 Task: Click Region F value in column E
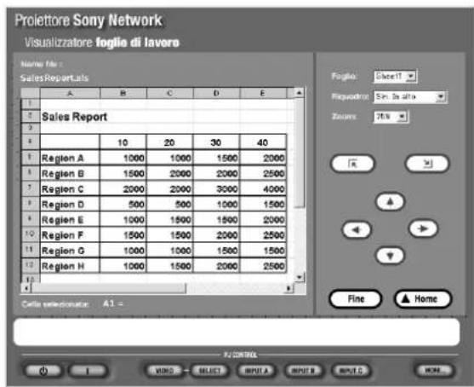point(263,235)
